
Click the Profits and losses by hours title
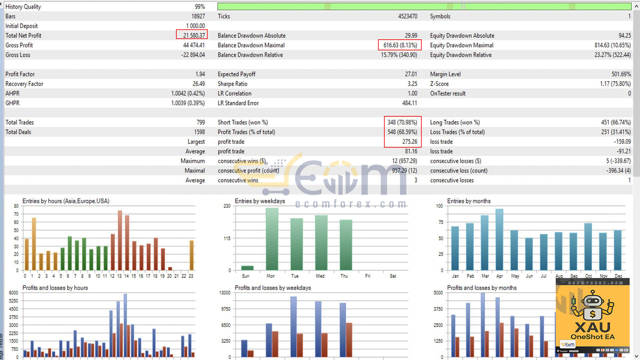(55, 288)
